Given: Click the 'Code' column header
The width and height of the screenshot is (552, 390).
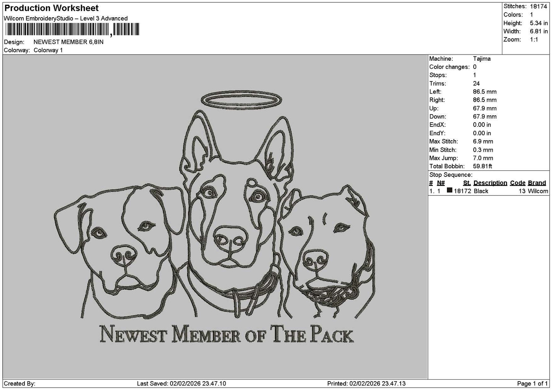Looking at the screenshot, I should click(x=518, y=183).
